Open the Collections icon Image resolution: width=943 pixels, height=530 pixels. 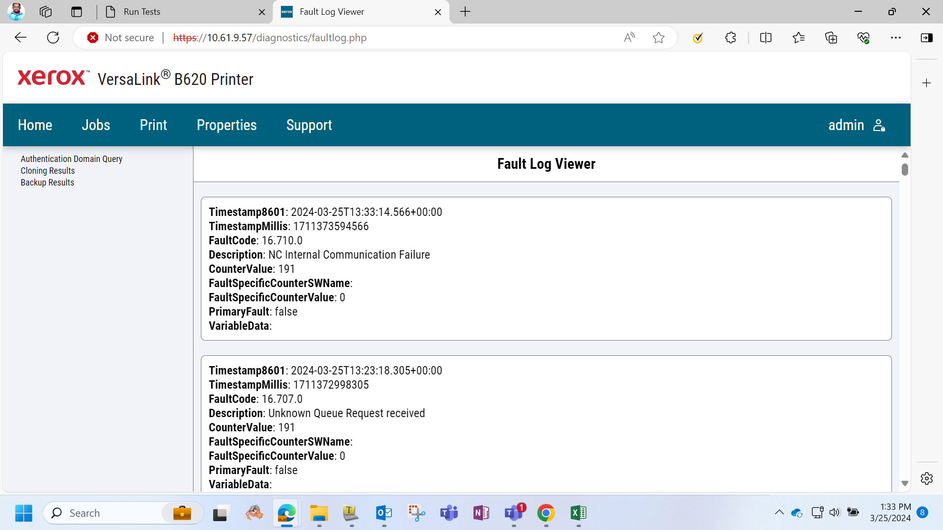pyautogui.click(x=831, y=38)
